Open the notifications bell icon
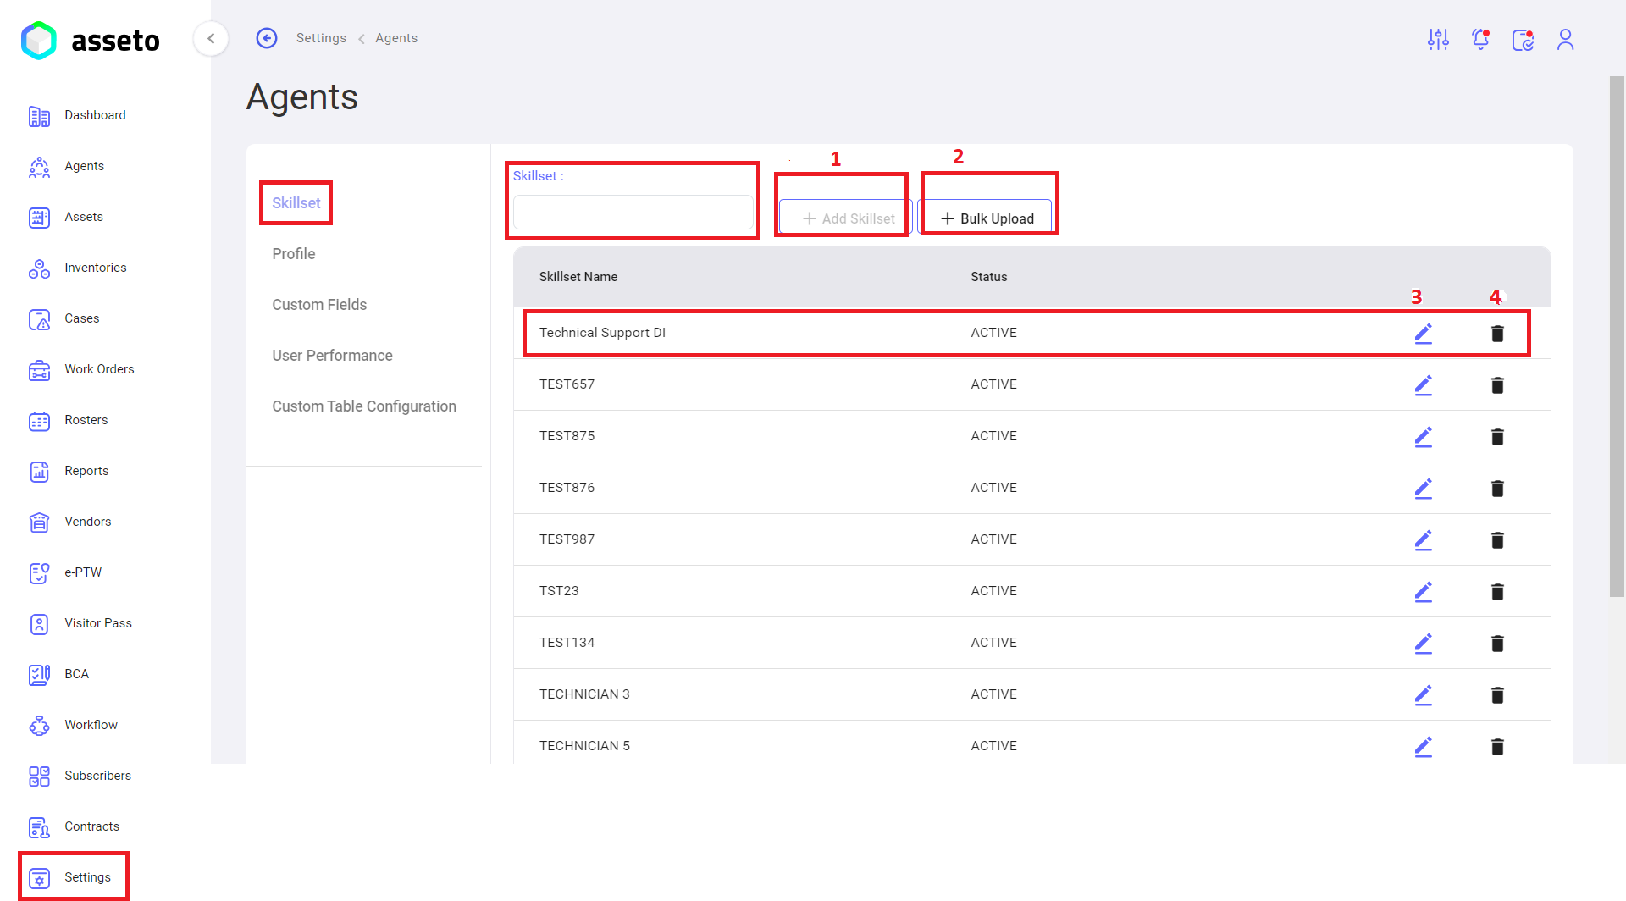This screenshot has height=901, width=1626. (1480, 40)
